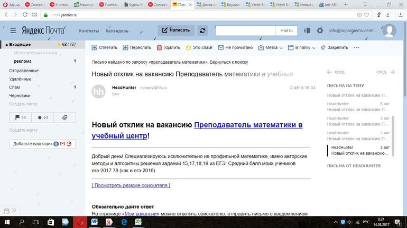Switch to the Курсы browser tab

click(x=133, y=4)
